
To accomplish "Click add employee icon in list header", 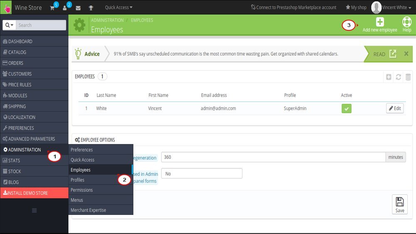I will click(x=389, y=77).
